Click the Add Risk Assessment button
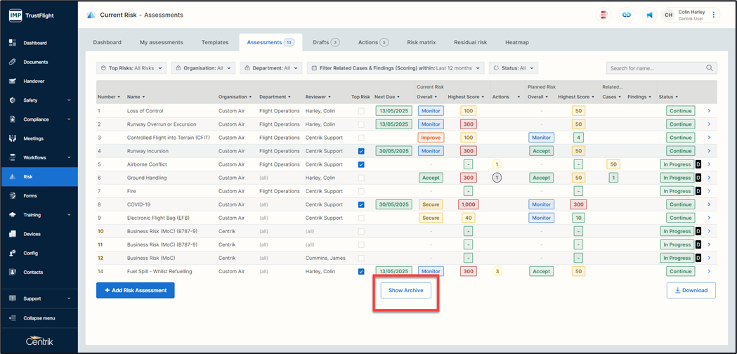 (x=135, y=290)
